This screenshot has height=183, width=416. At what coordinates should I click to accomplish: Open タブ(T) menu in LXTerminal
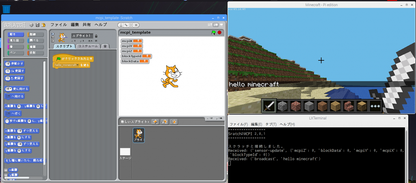click(271, 124)
